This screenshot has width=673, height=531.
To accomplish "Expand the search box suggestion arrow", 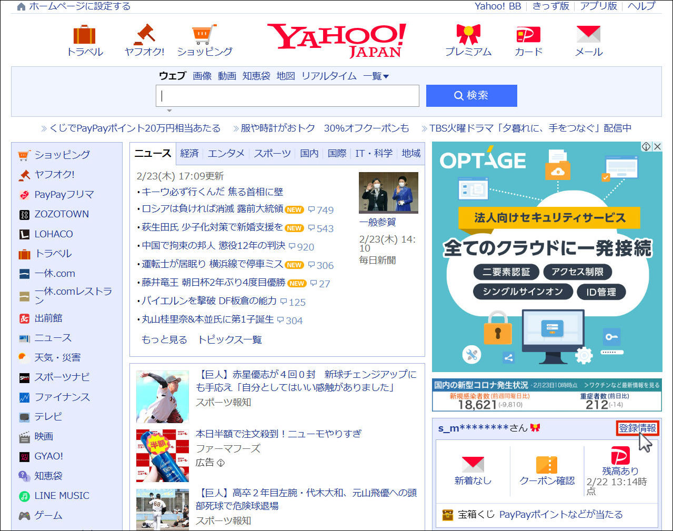I will 169,111.
